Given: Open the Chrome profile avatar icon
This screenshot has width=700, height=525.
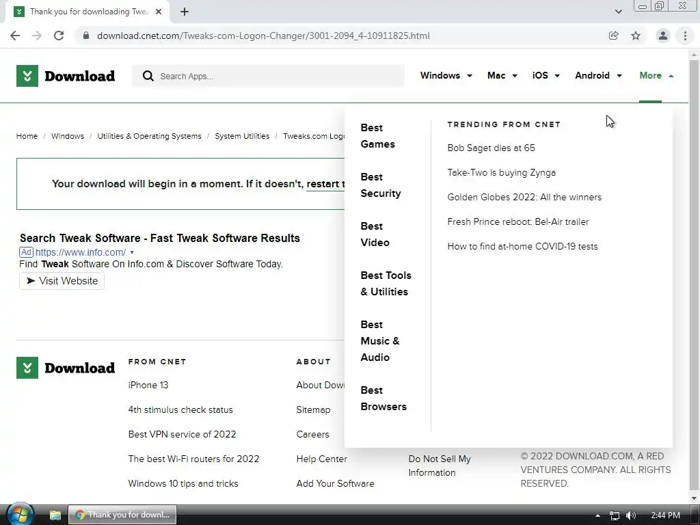Looking at the screenshot, I should pyautogui.click(x=663, y=36).
